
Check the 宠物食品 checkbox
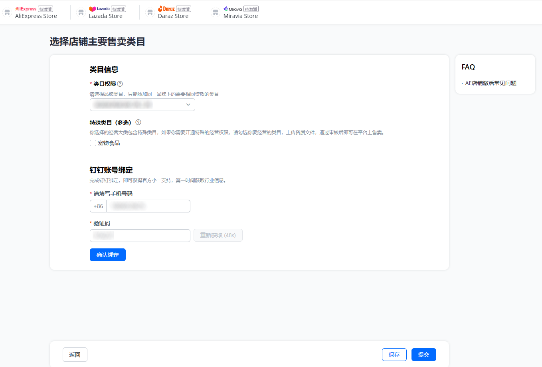[93, 143]
